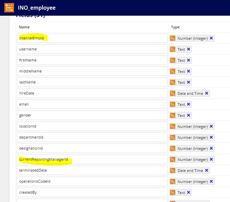Remove the Number (Integer) type from departmentId
This screenshot has width=230, height=202.
(211, 137)
